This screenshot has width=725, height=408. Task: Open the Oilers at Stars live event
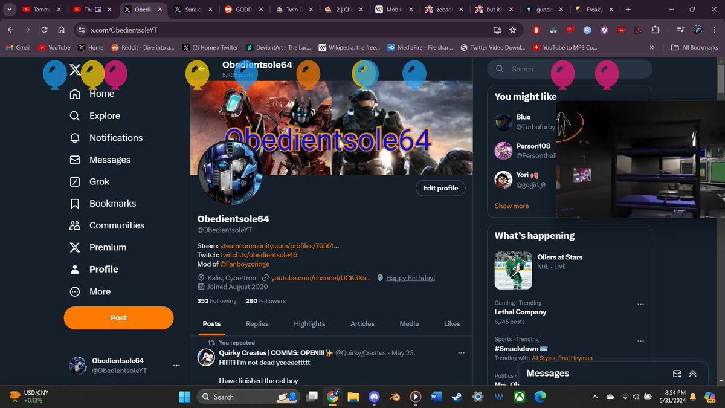[569, 271]
